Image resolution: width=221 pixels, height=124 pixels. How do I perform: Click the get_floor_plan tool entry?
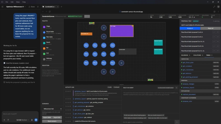pyautogui.click(x=200, y=63)
